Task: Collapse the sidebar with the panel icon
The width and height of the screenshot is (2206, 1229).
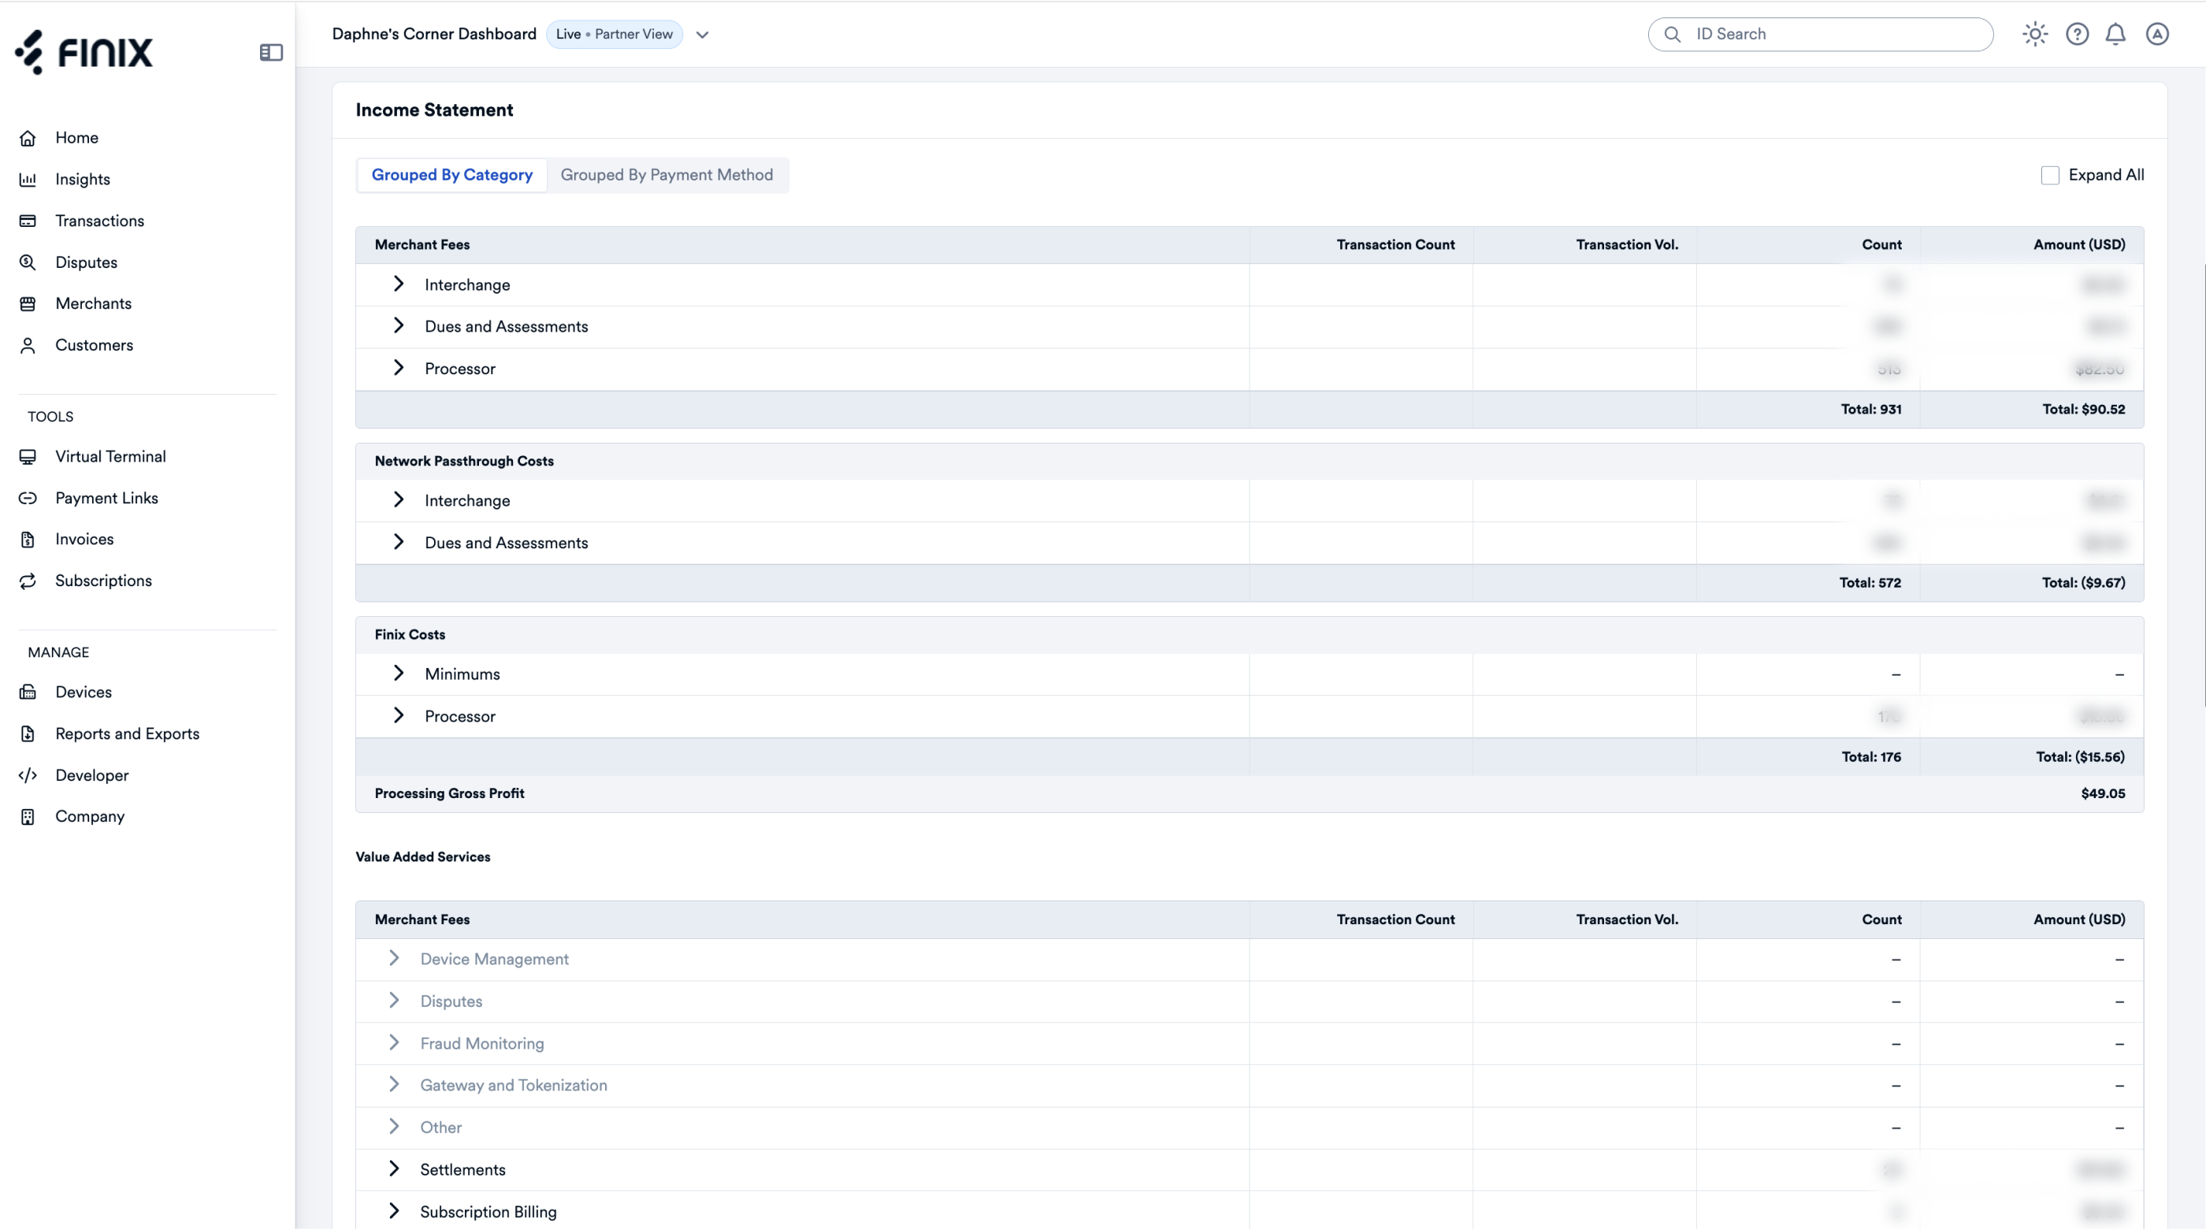Action: click(x=270, y=52)
